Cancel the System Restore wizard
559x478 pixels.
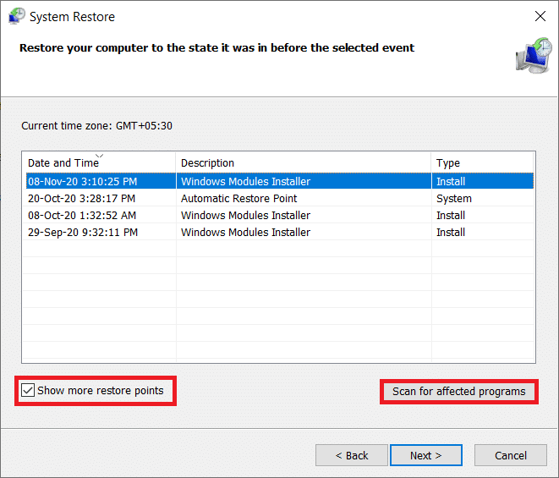coord(510,455)
